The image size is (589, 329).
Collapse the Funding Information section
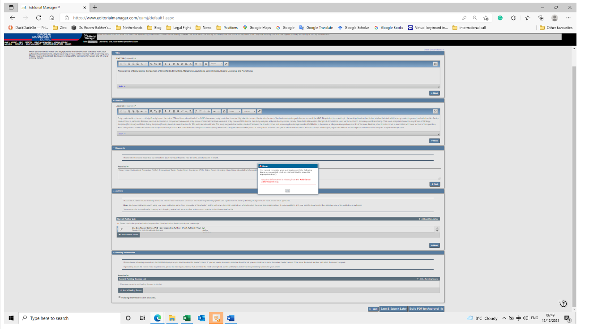(x=114, y=252)
